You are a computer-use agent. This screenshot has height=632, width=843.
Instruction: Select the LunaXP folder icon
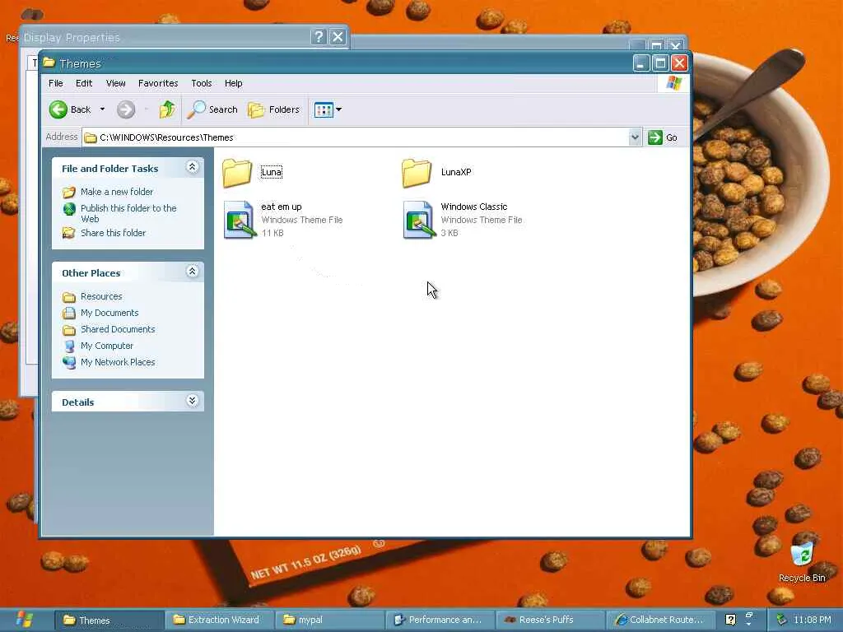click(x=417, y=173)
